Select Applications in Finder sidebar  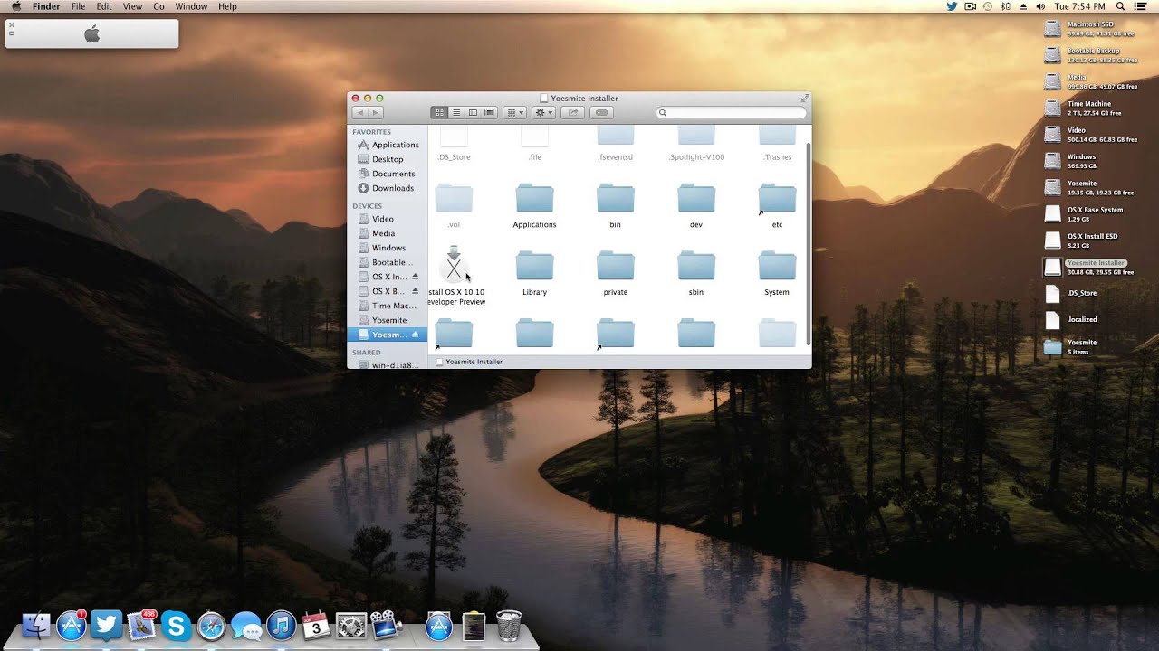pyautogui.click(x=388, y=145)
